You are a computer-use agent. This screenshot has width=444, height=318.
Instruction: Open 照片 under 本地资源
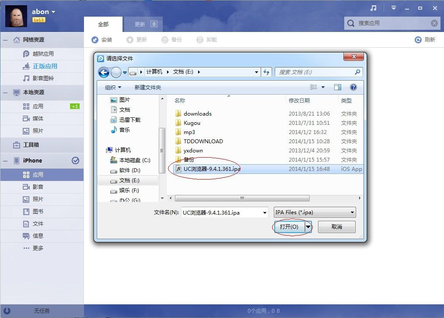coord(42,131)
